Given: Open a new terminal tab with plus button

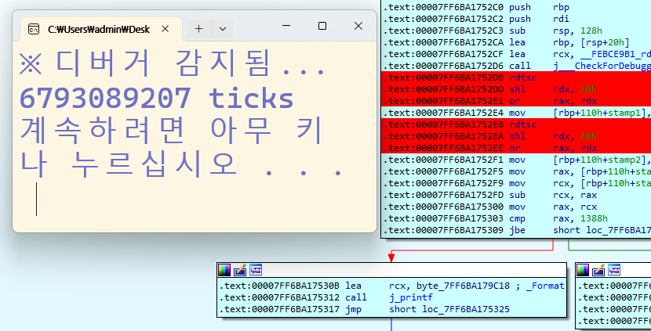Looking at the screenshot, I should [199, 28].
